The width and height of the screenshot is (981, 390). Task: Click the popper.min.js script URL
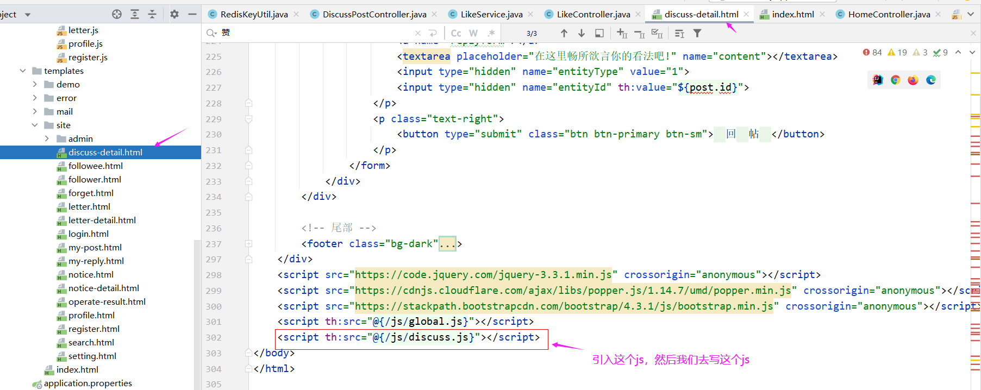point(573,291)
